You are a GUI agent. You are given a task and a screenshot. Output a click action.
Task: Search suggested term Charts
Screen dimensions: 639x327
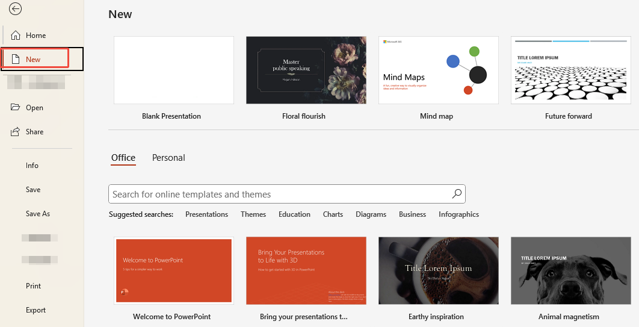point(333,214)
